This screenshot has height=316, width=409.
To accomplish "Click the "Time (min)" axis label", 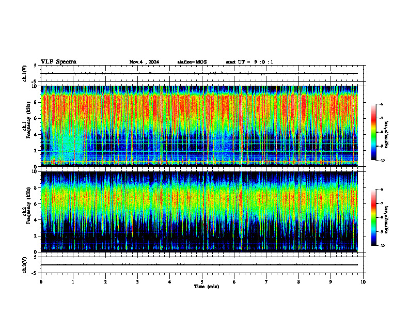I will 207,287.
